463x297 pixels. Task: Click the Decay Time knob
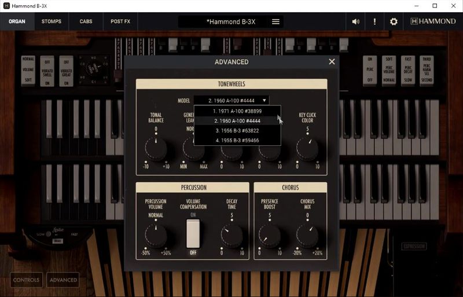[x=231, y=236]
